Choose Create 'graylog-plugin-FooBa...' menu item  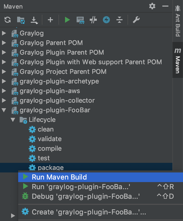[101, 212]
